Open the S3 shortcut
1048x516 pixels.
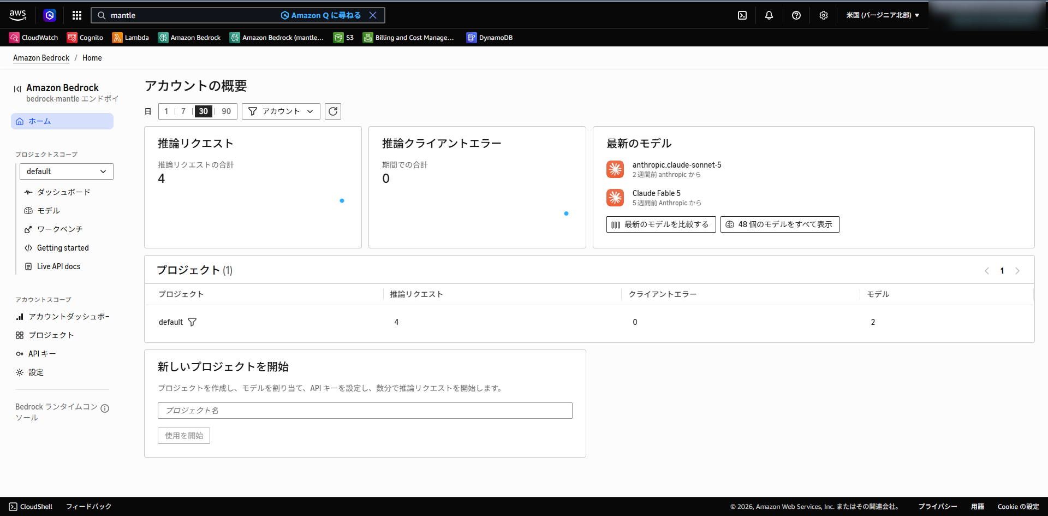[x=344, y=38]
